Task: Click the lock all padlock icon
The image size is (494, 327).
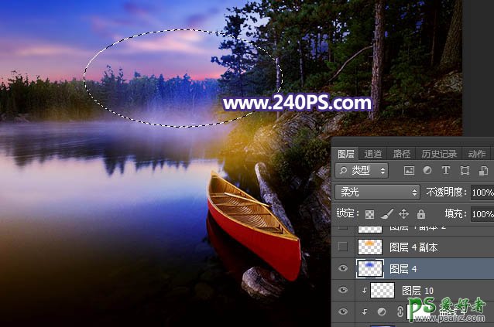Action: pyautogui.click(x=421, y=214)
